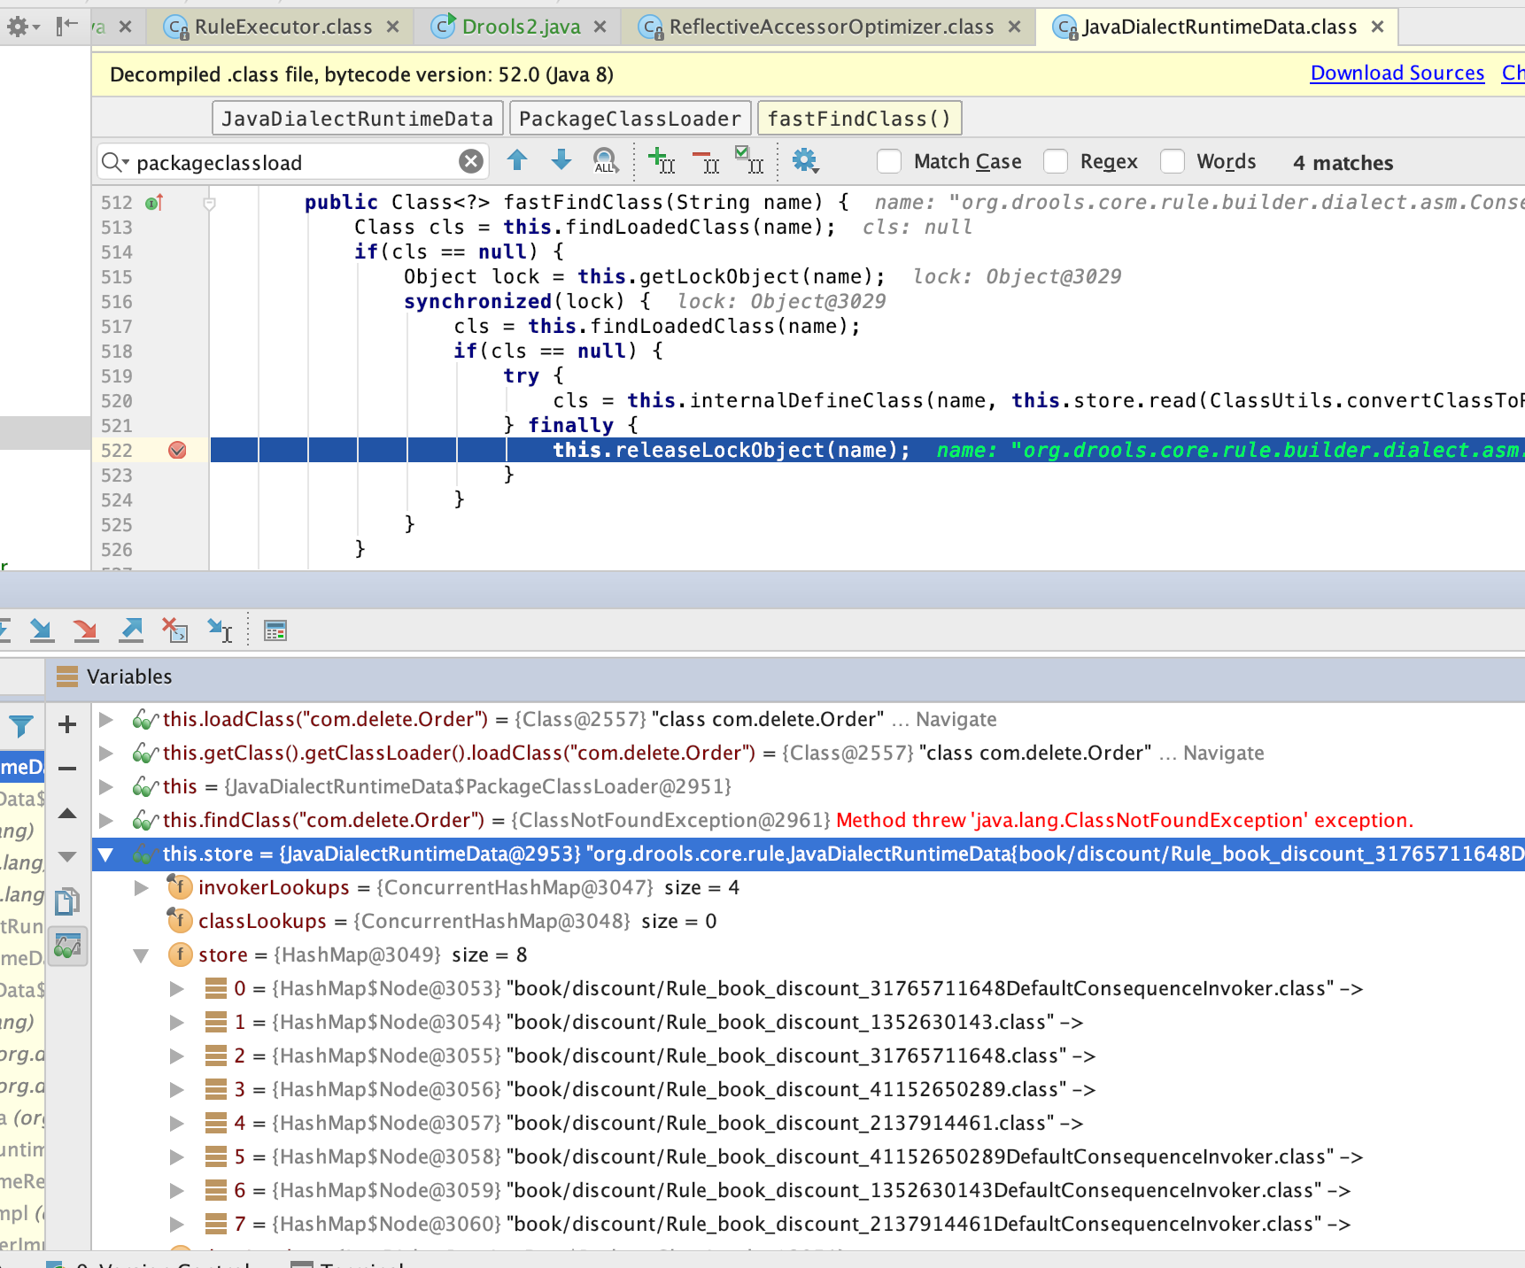Click the Step Out debugger icon

pyautogui.click(x=131, y=630)
